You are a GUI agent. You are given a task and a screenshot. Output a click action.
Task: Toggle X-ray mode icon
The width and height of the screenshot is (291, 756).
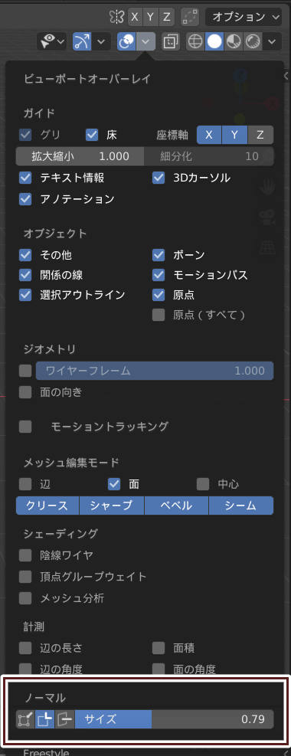click(169, 42)
